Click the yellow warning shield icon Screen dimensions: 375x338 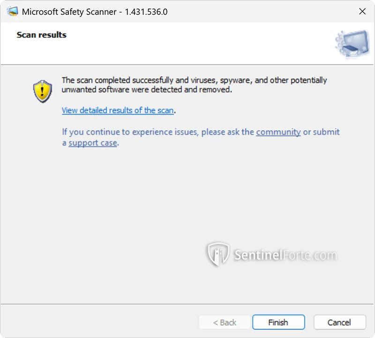[x=43, y=91]
